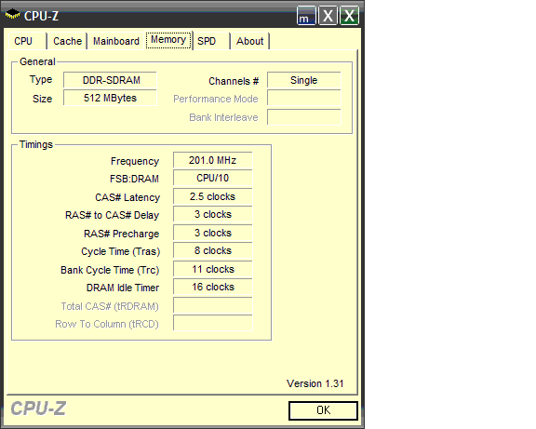Image resolution: width=536 pixels, height=429 pixels.
Task: Click the Timings group heading
Action: pyautogui.click(x=36, y=144)
